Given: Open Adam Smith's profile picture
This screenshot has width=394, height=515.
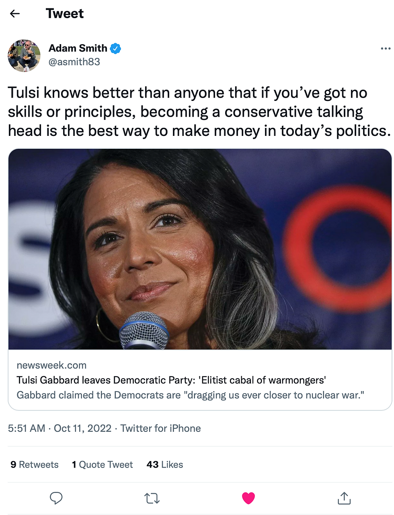Looking at the screenshot, I should (x=24, y=55).
